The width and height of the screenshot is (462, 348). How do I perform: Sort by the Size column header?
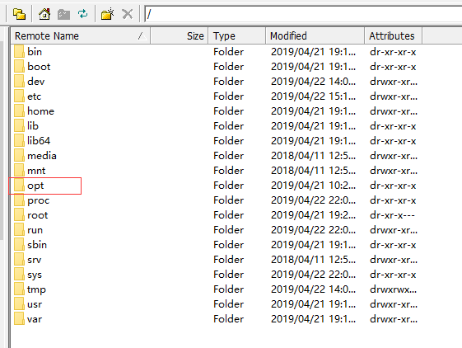click(180, 36)
